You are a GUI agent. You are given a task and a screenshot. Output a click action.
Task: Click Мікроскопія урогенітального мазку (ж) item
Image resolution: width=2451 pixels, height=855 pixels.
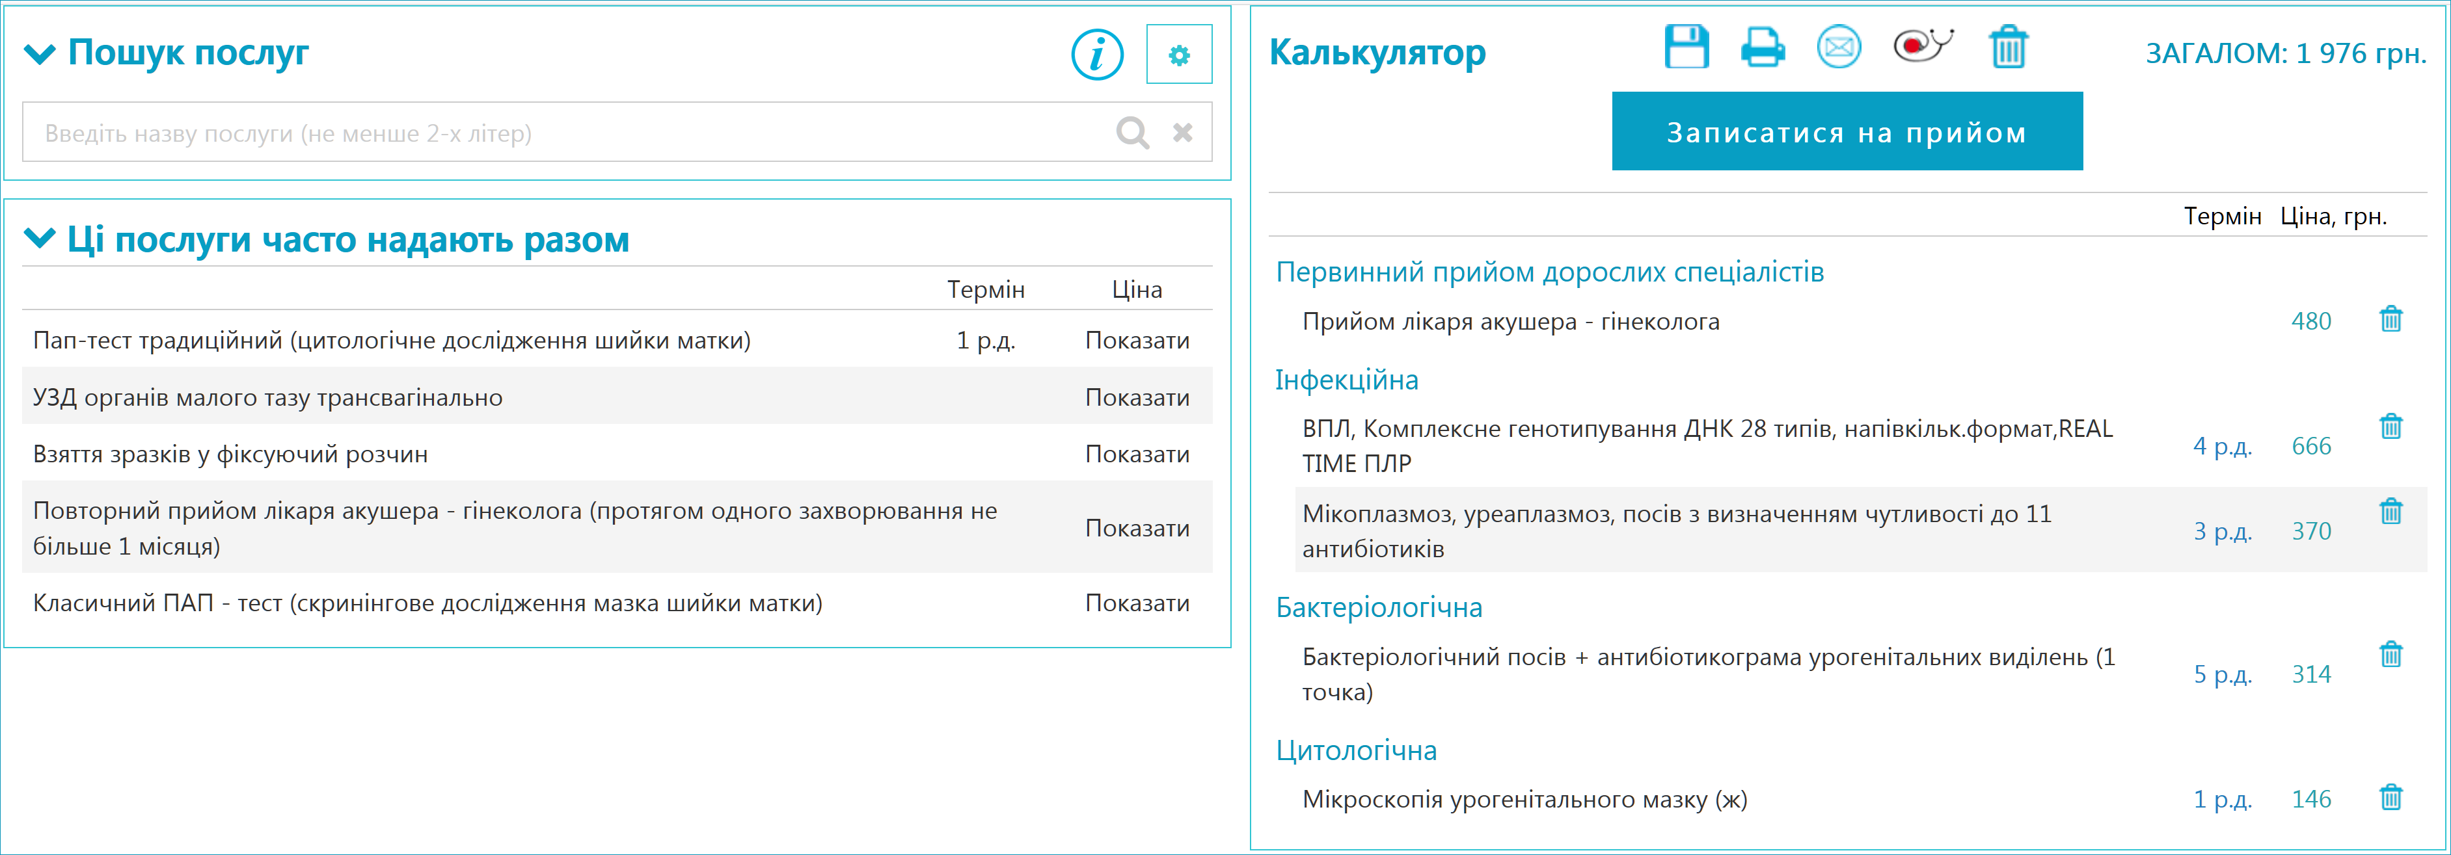pos(1524,799)
